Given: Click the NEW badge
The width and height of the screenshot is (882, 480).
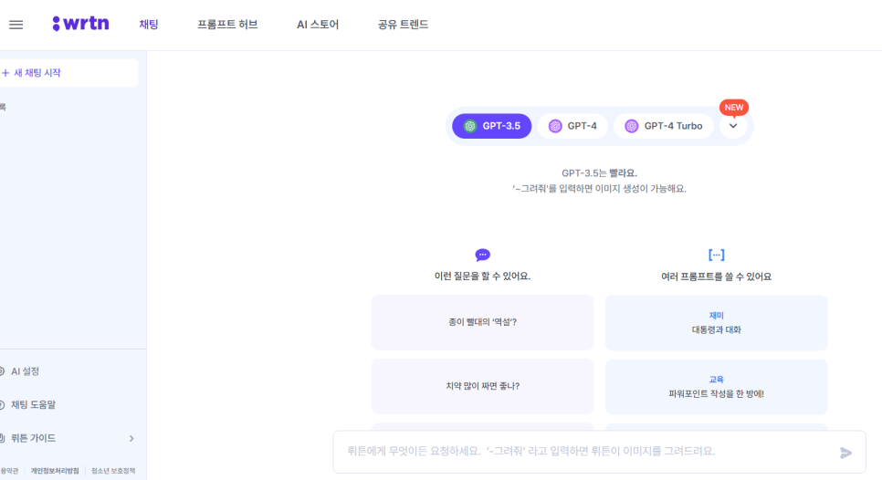Looking at the screenshot, I should click(734, 108).
